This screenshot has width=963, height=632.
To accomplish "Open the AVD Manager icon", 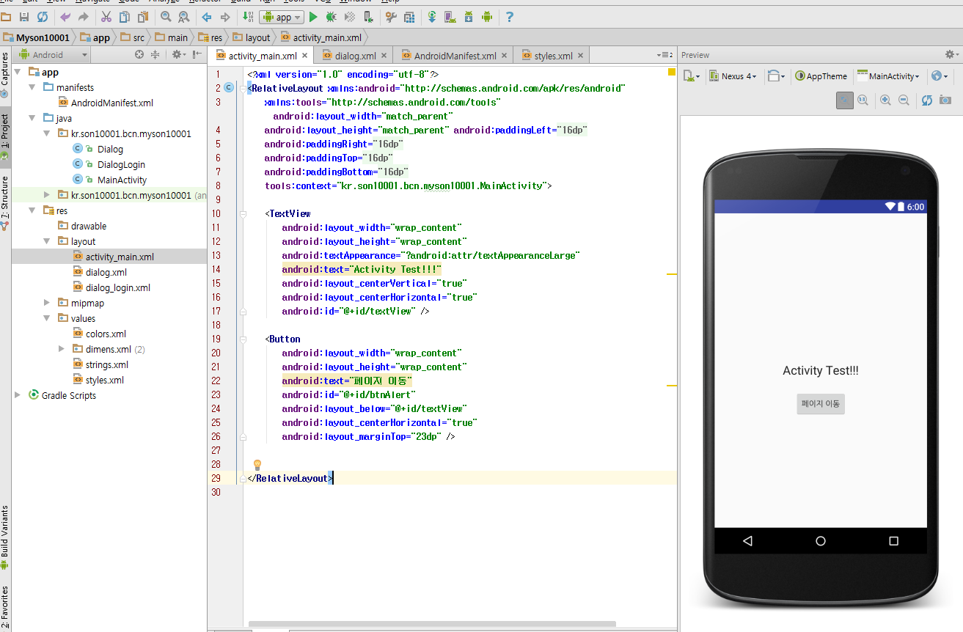I will click(450, 17).
